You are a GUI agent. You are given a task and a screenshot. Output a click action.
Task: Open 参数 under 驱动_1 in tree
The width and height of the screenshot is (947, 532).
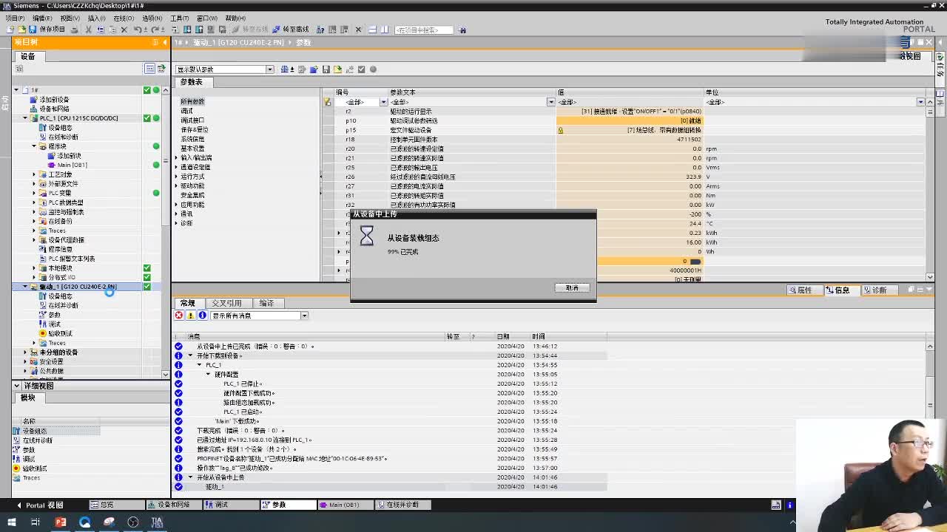coord(55,315)
